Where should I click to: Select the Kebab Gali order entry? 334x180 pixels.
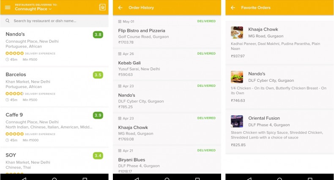pos(167,64)
